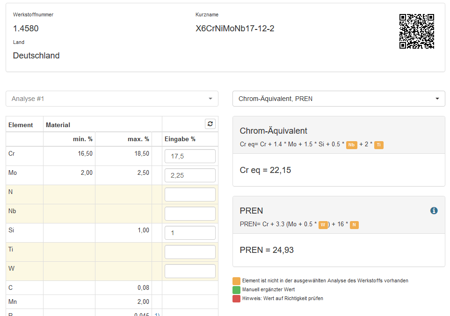Select the Si input field
The width and height of the screenshot is (450, 316).
[x=190, y=233]
